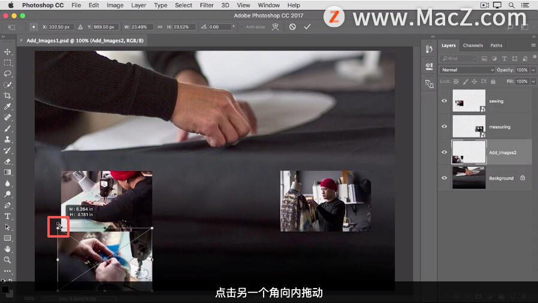The height and width of the screenshot is (303, 538).
Task: Open the Edit Toolbar three-dots menu
Action: pos(7,271)
